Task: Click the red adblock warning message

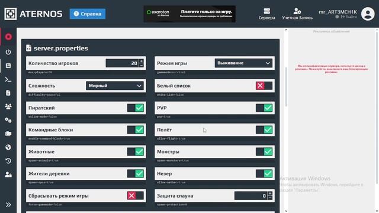Action: (332, 69)
